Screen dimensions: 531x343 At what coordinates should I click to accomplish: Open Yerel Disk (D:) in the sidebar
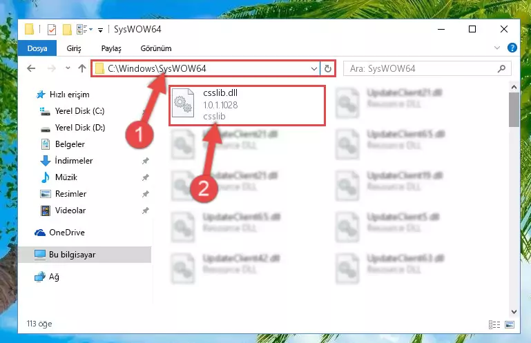click(80, 128)
